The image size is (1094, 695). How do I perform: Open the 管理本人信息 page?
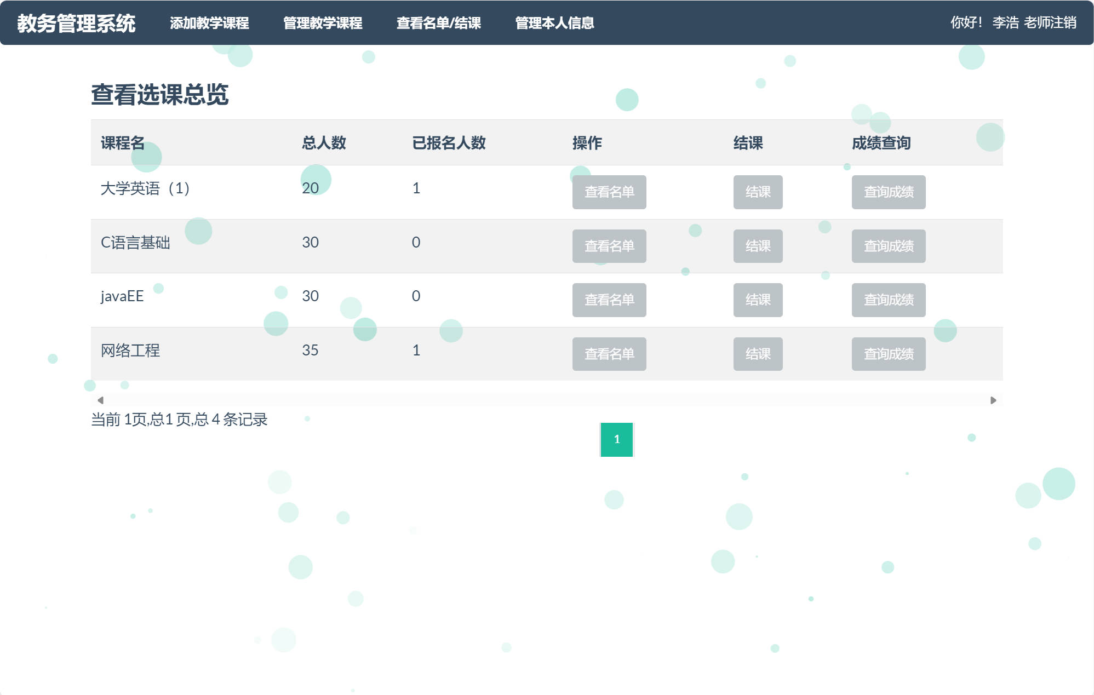point(555,24)
